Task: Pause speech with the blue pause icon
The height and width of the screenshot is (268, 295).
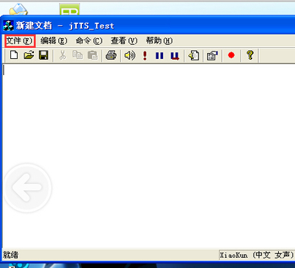Action: pos(159,56)
